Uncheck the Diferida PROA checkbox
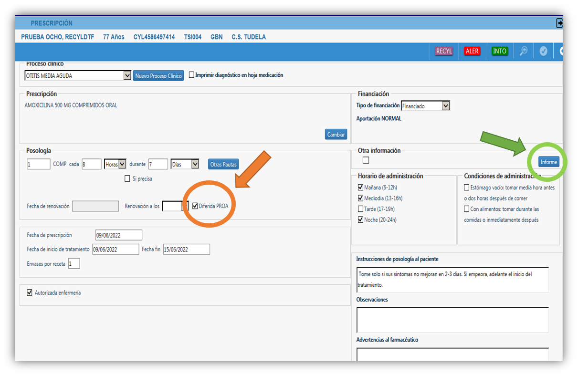 coord(195,206)
